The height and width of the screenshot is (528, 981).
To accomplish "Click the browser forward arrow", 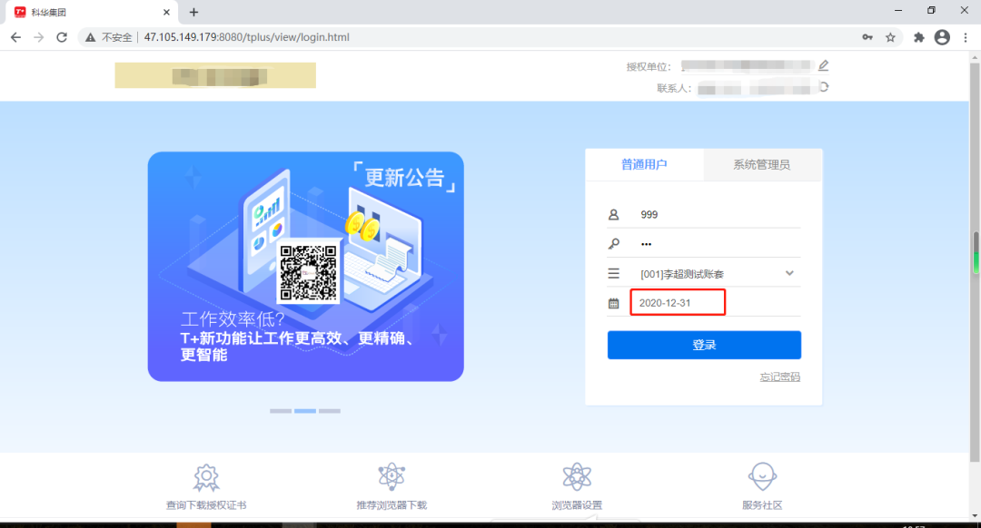I will pos(39,37).
